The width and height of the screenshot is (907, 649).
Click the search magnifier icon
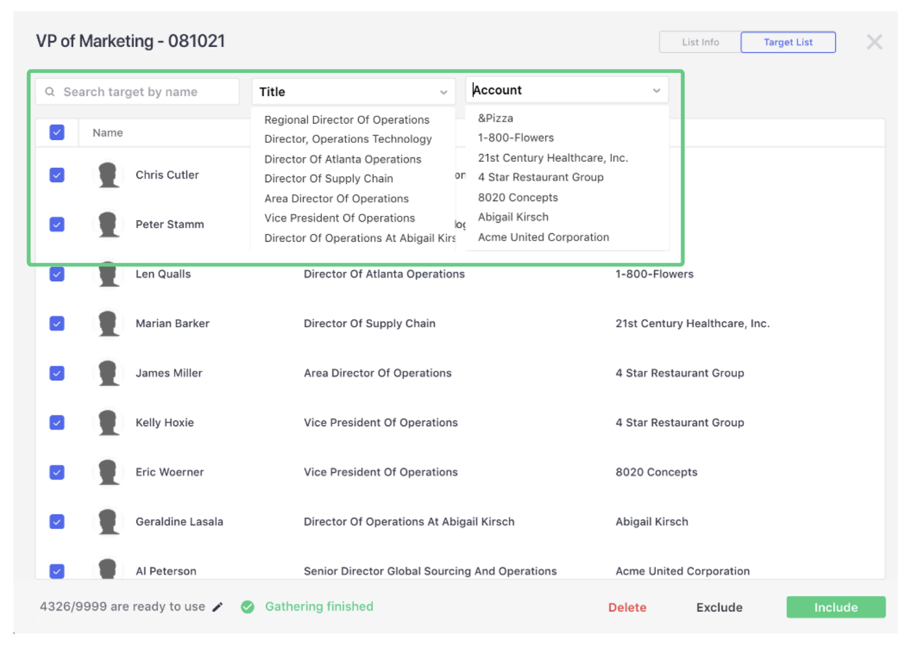[50, 92]
